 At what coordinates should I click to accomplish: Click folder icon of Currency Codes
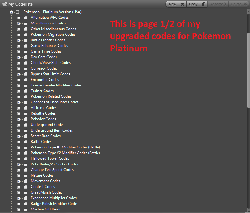(25, 69)
